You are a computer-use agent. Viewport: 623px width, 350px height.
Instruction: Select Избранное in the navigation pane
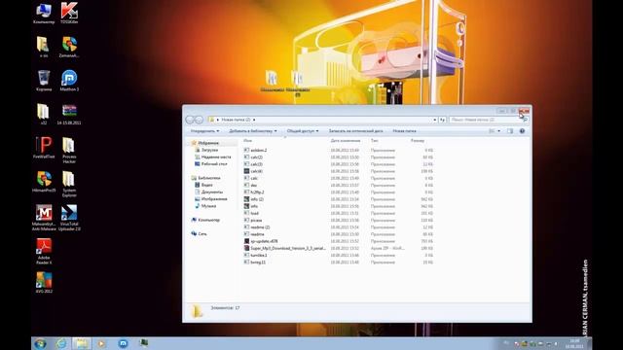click(x=205, y=143)
